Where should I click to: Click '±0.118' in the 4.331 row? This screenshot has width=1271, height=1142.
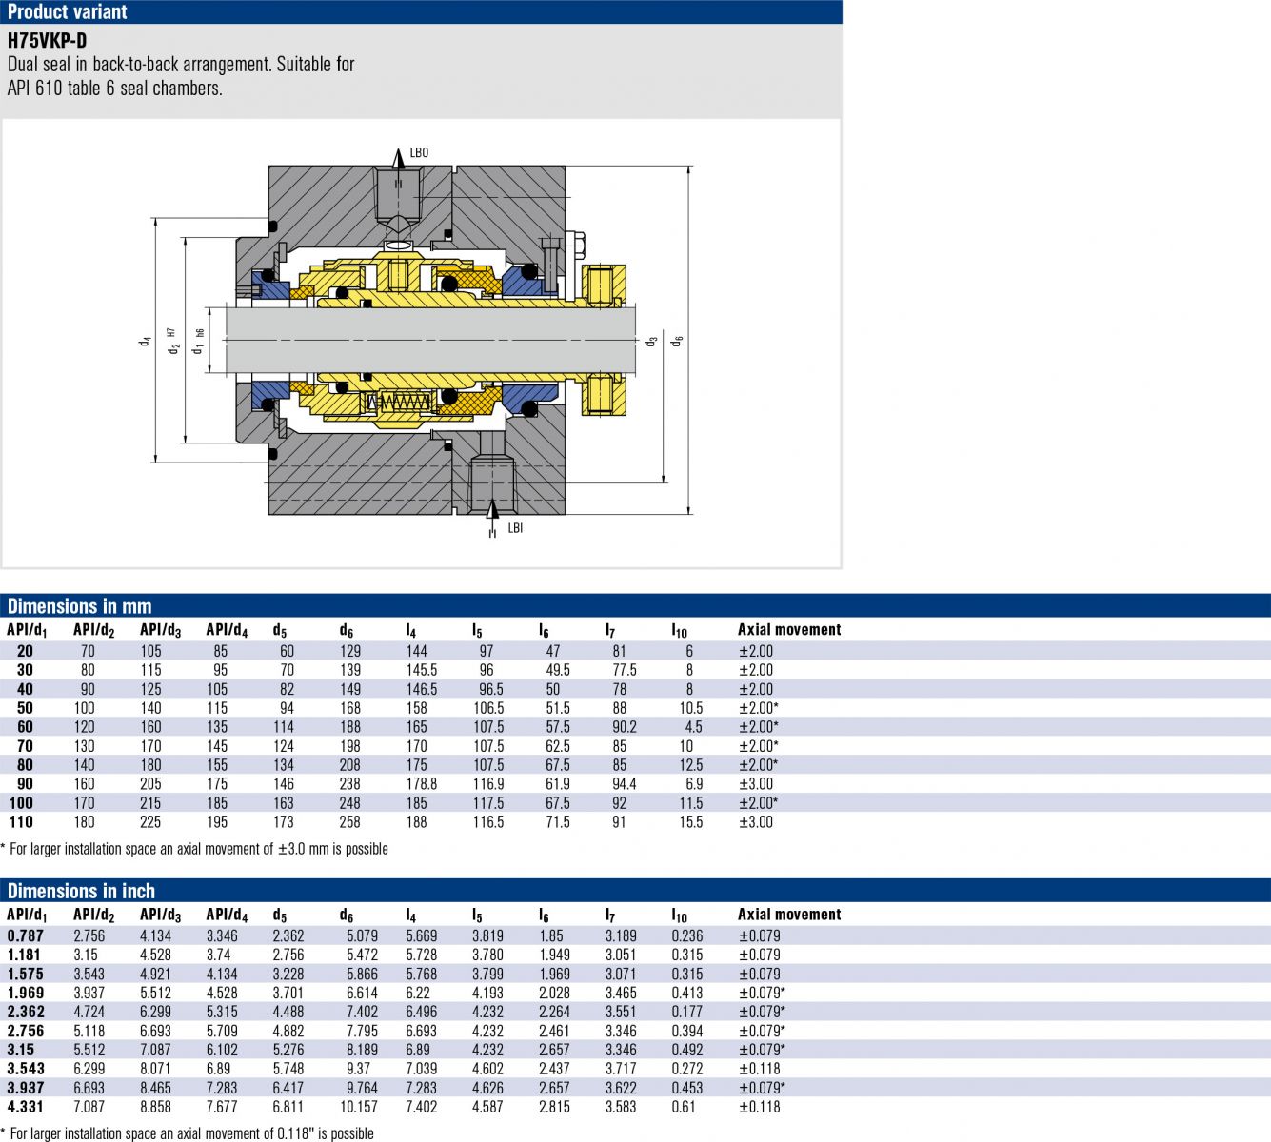tap(760, 1107)
